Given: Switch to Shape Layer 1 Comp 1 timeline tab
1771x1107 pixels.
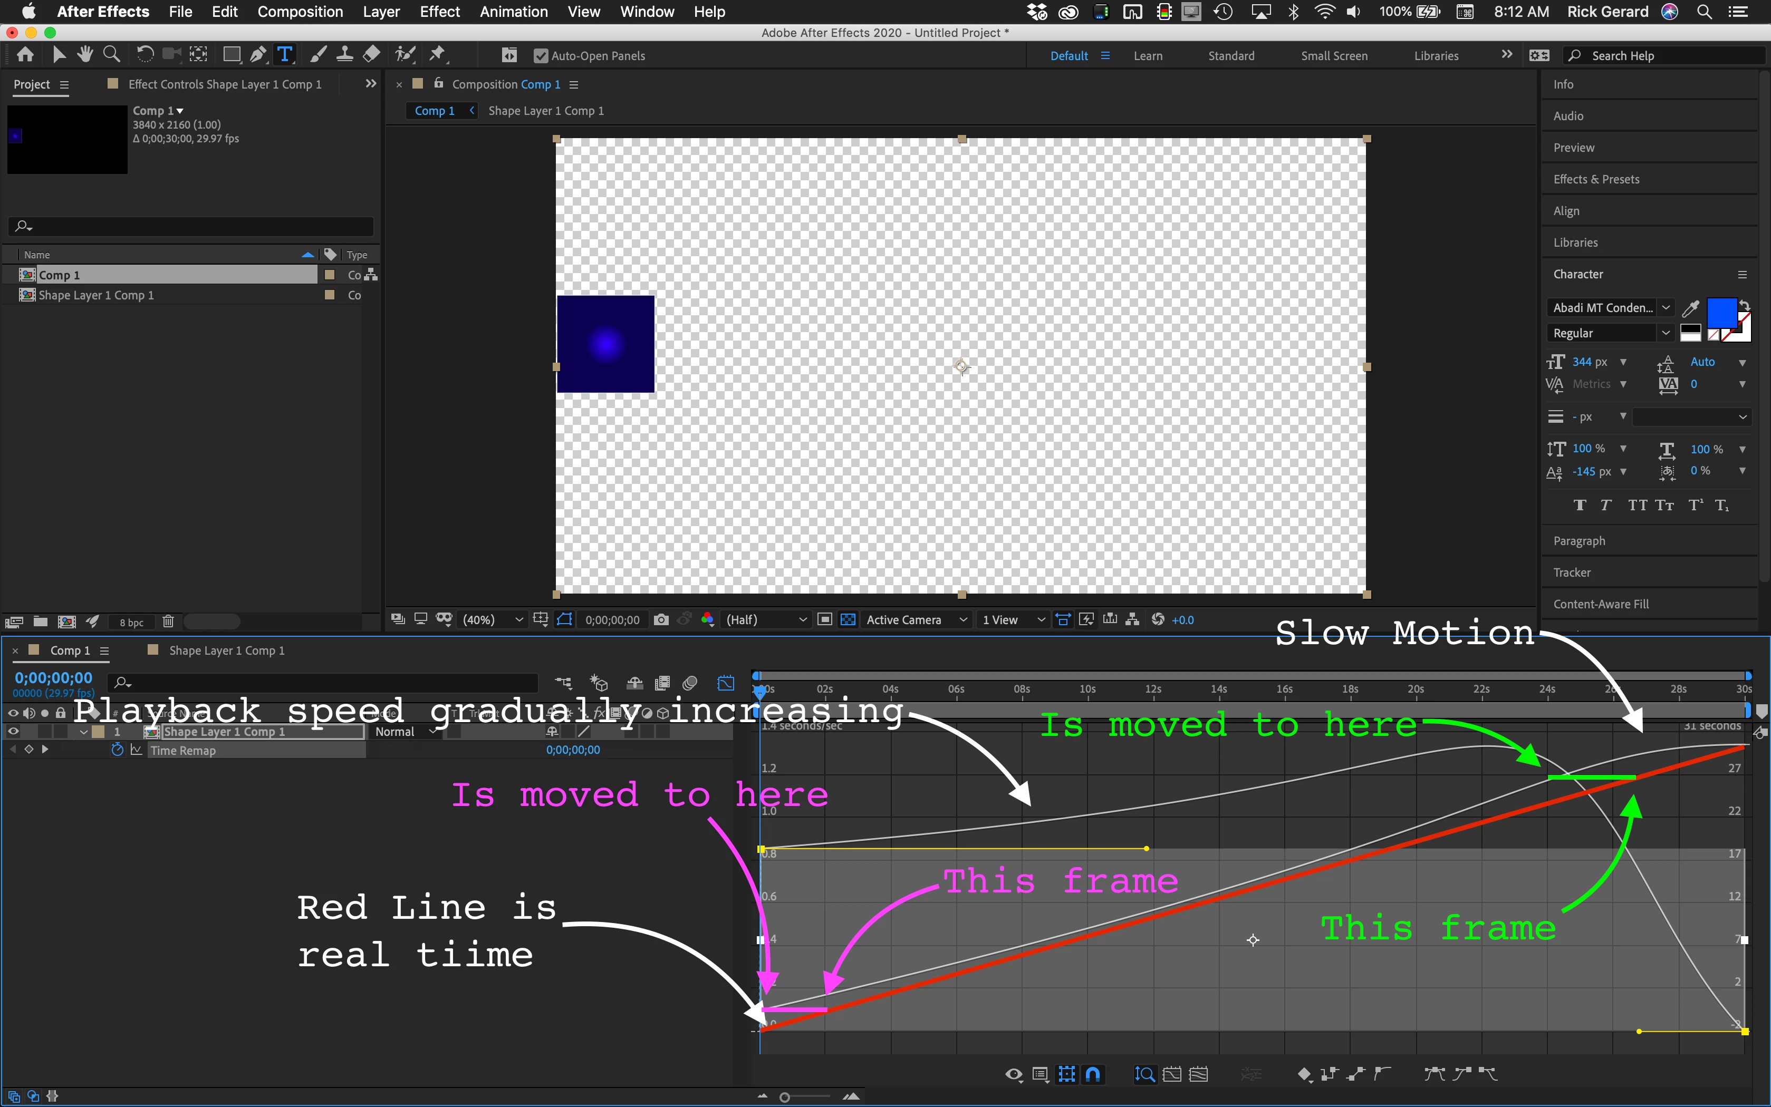Looking at the screenshot, I should click(x=226, y=650).
